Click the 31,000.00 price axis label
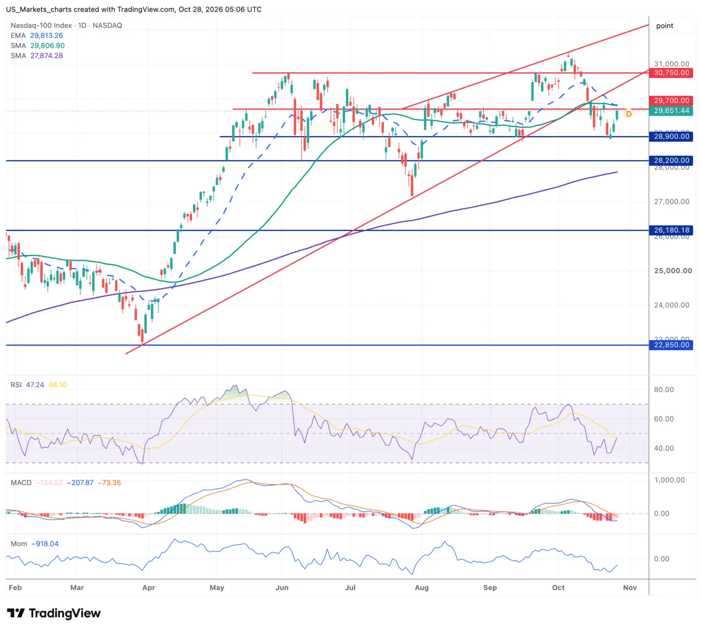Image resolution: width=702 pixels, height=631 pixels. point(672,64)
